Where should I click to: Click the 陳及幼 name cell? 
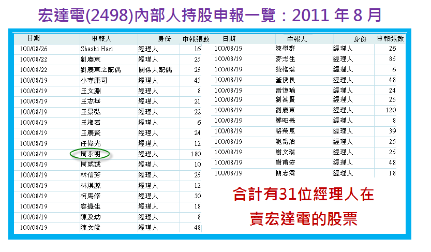click(91, 217)
